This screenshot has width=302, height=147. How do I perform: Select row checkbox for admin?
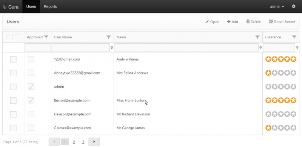tap(13, 87)
